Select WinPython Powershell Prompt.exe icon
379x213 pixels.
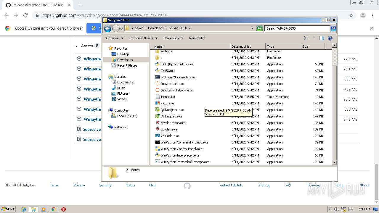(158, 162)
